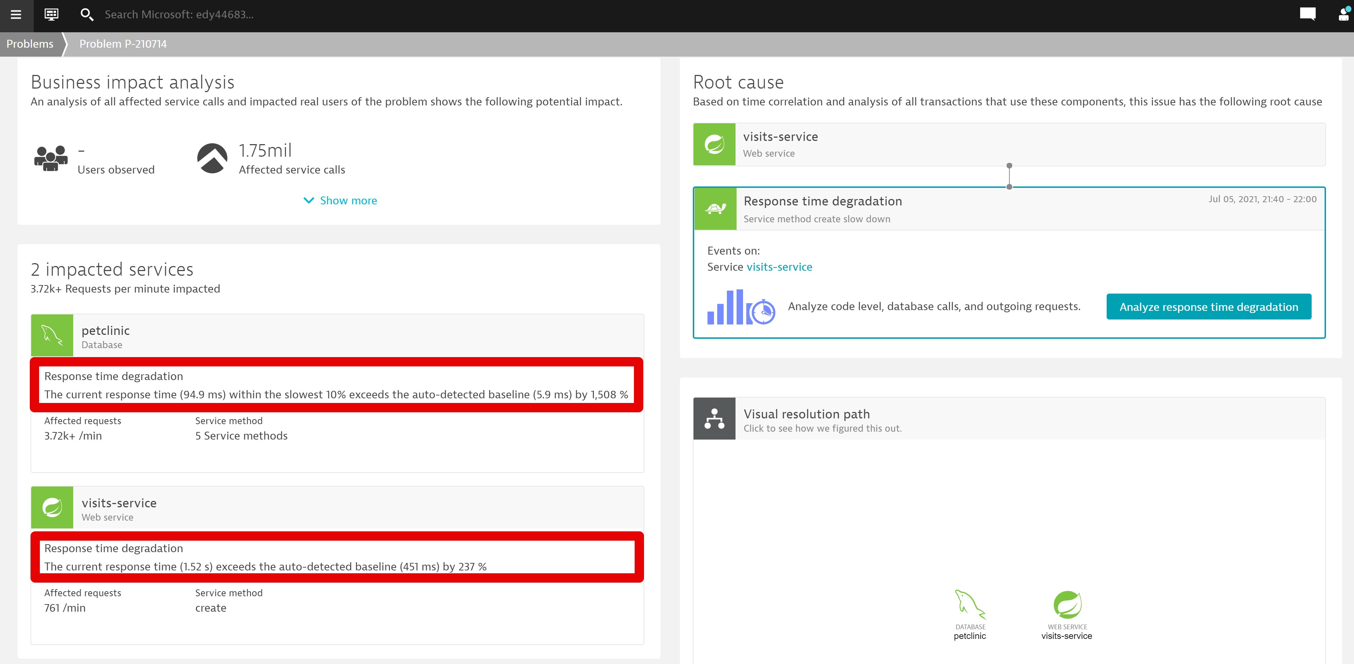Click in the Search Microsoft field
This screenshot has width=1354, height=664.
coord(179,15)
